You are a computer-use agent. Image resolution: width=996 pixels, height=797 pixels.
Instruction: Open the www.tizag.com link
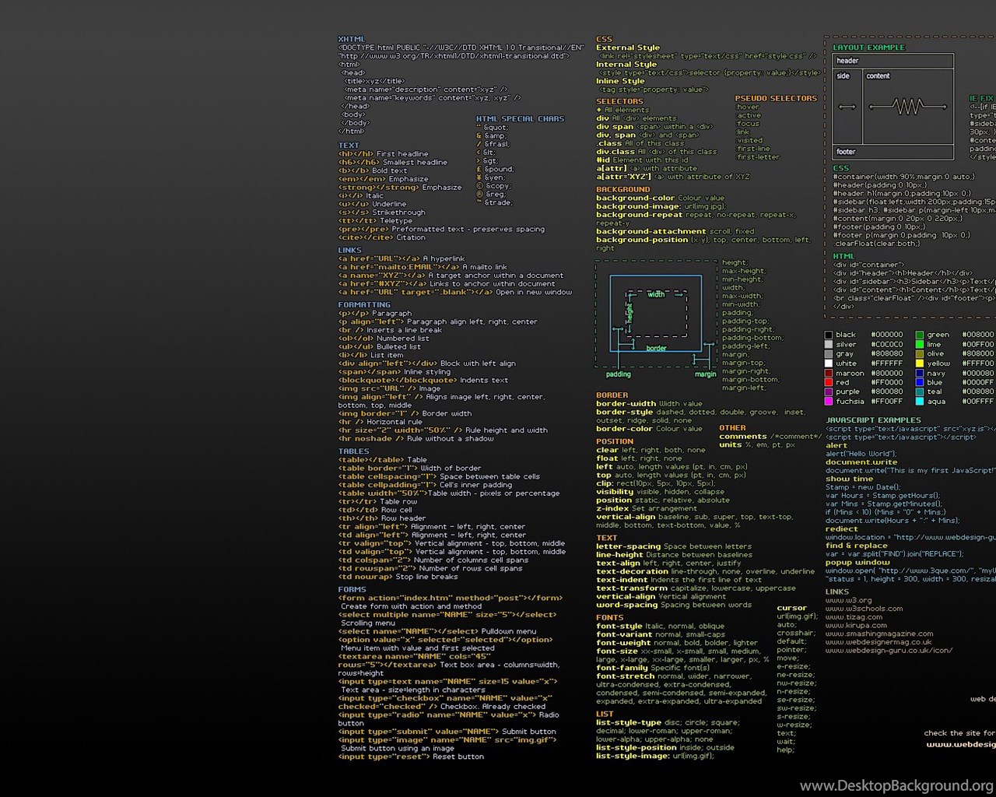tap(854, 617)
